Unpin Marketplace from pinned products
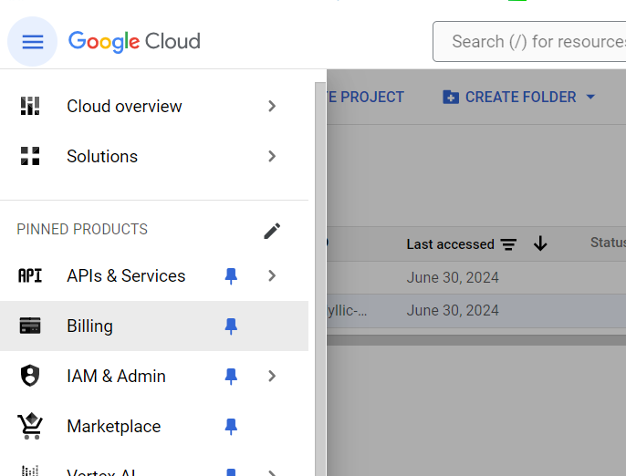The height and width of the screenshot is (476, 626). pos(231,426)
